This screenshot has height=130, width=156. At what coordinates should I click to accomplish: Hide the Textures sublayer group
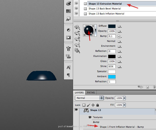90,117
